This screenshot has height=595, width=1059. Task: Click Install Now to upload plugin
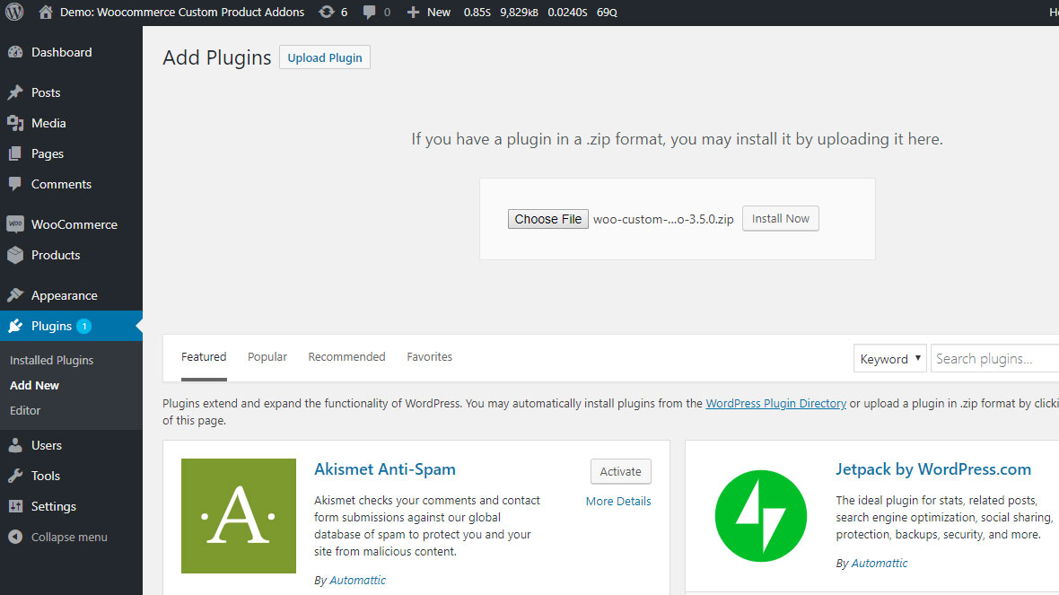(x=780, y=218)
